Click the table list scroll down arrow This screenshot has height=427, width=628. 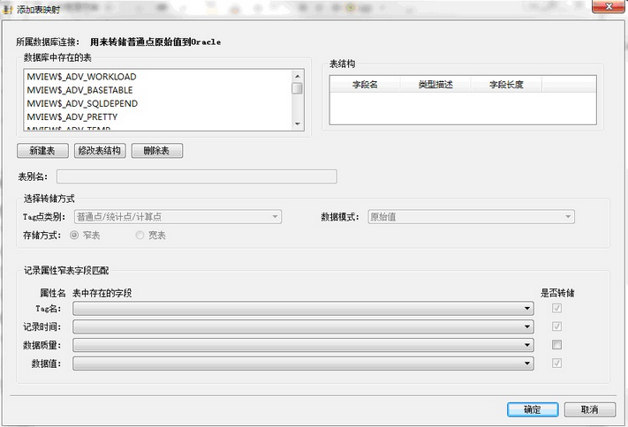297,124
